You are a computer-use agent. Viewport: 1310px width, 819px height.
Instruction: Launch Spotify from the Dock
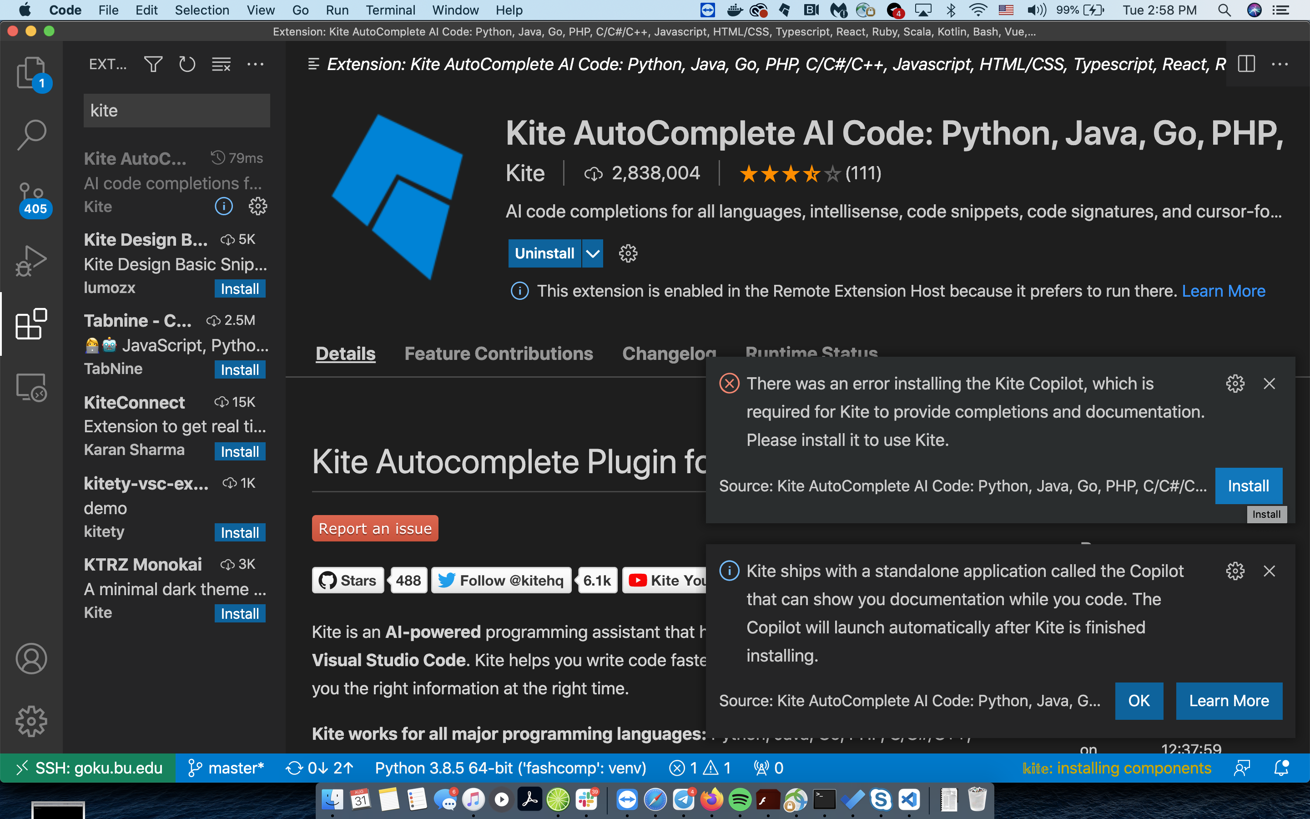coord(741,799)
